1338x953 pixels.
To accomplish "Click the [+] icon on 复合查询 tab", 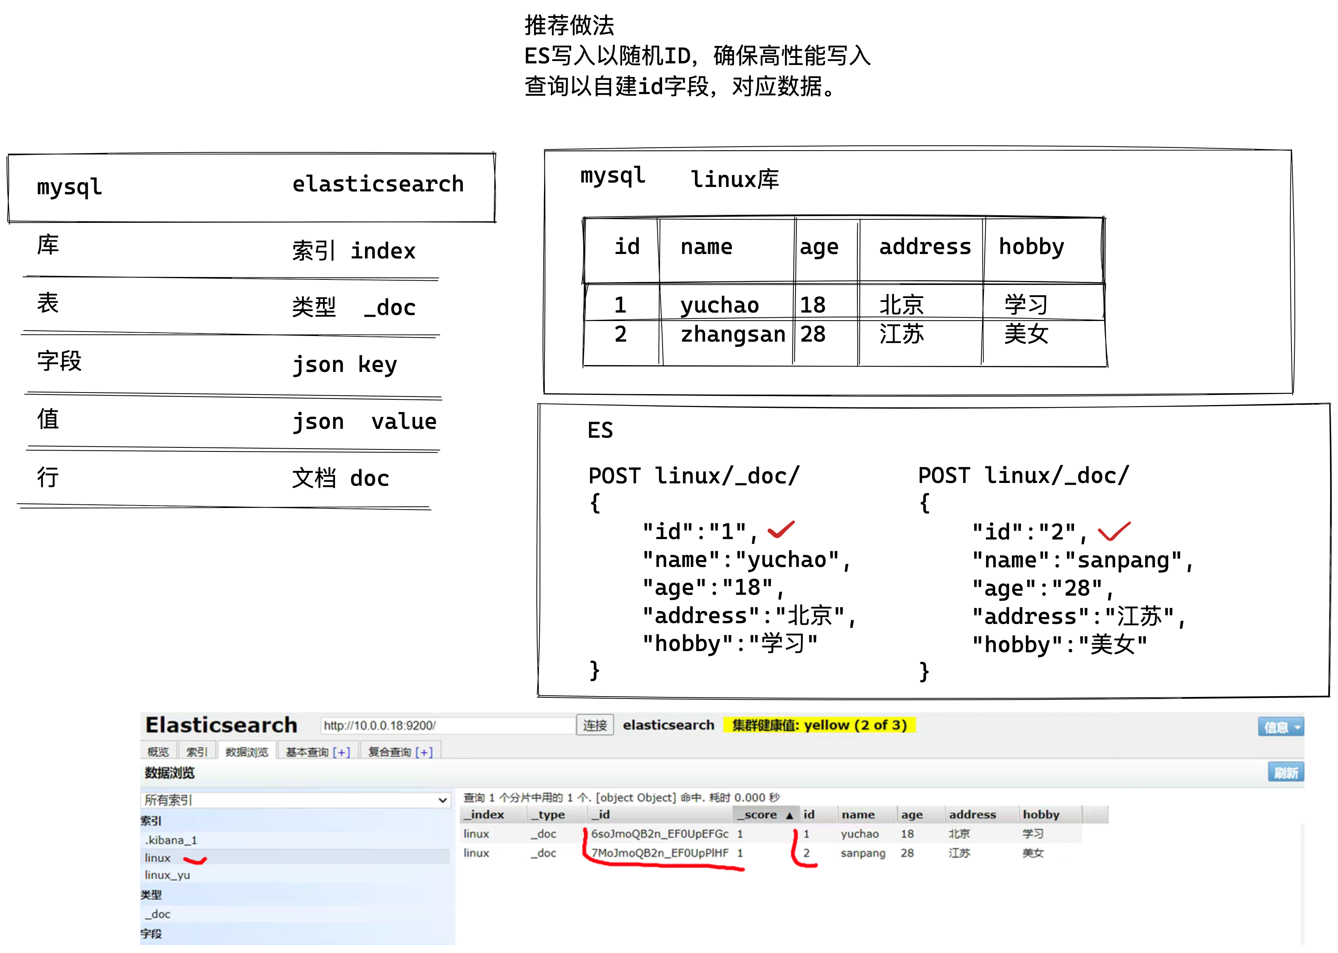I will 424,752.
